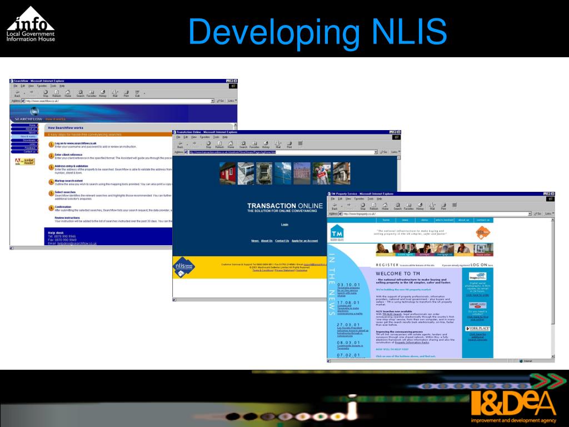Click York Place banner on TM page
The height and width of the screenshot is (427, 569).
(x=477, y=328)
